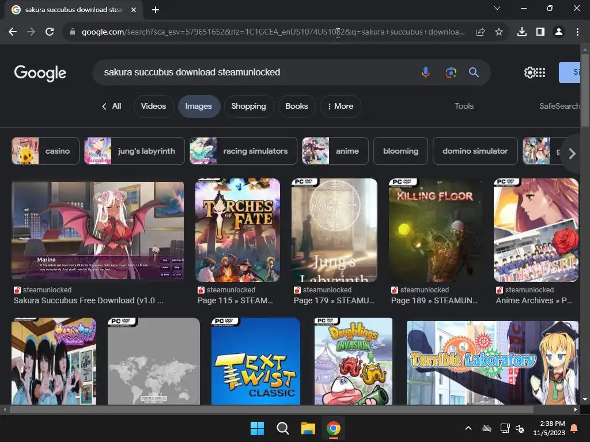Open Page 189 » STEAMUN... link

tap(434, 300)
